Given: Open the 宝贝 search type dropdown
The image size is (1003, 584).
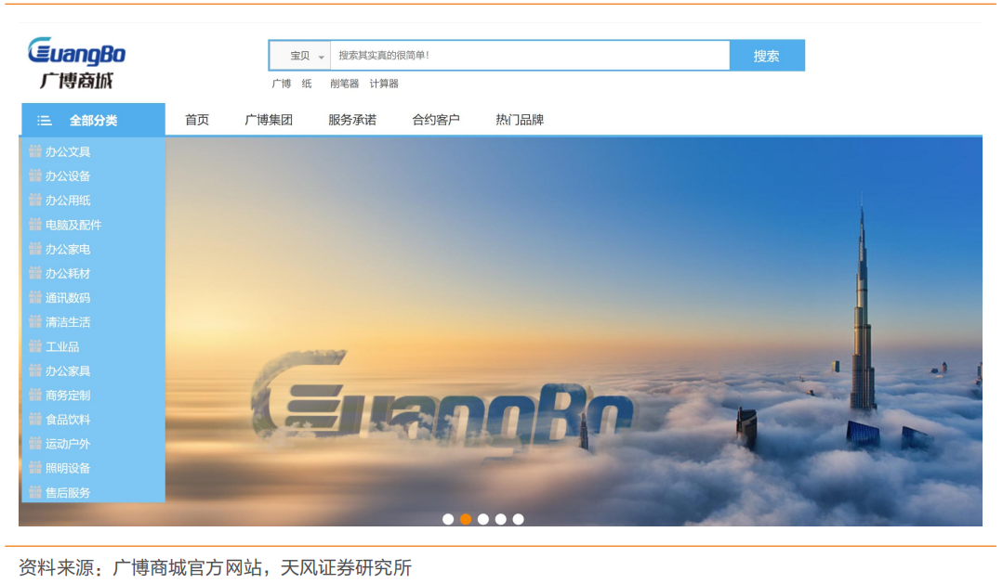Looking at the screenshot, I should click(x=300, y=56).
